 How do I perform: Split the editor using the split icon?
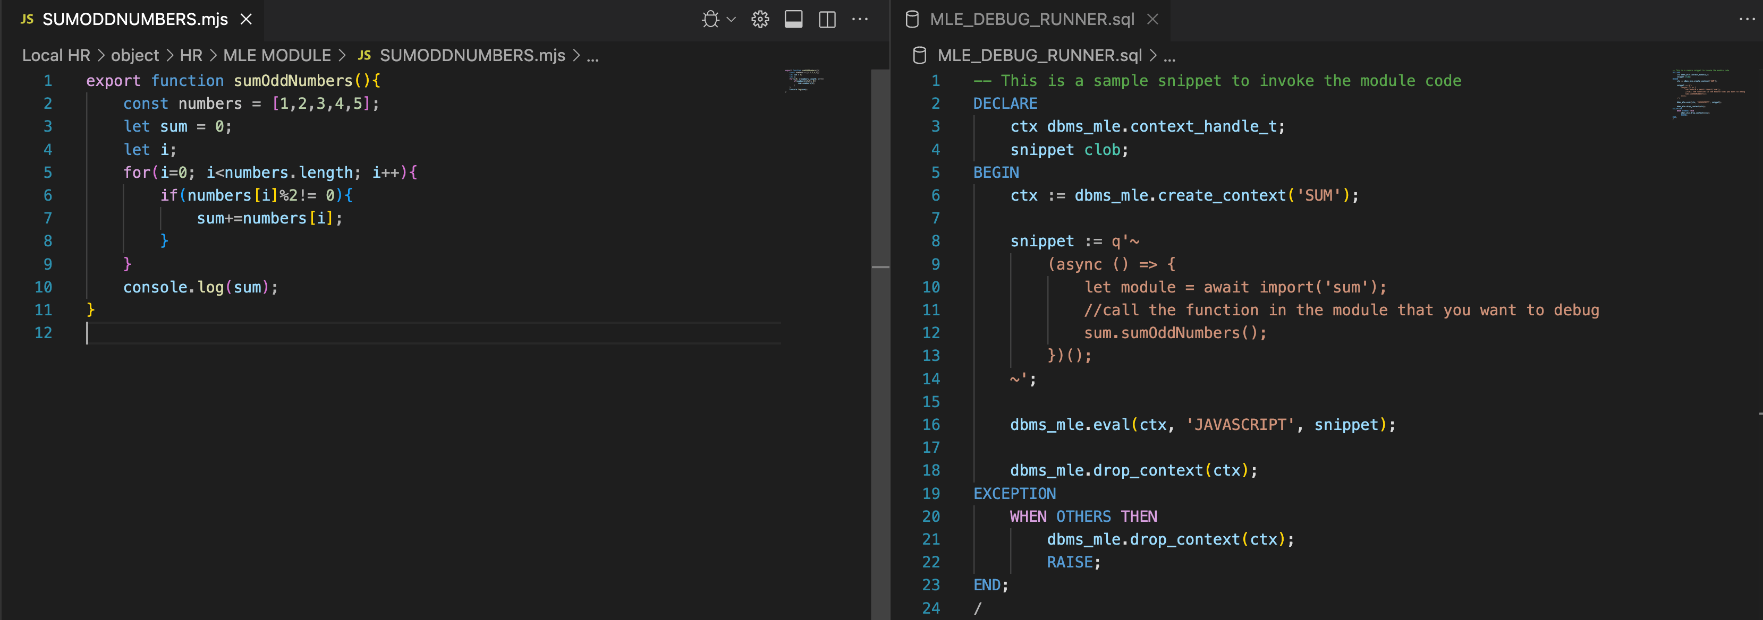[x=827, y=19]
